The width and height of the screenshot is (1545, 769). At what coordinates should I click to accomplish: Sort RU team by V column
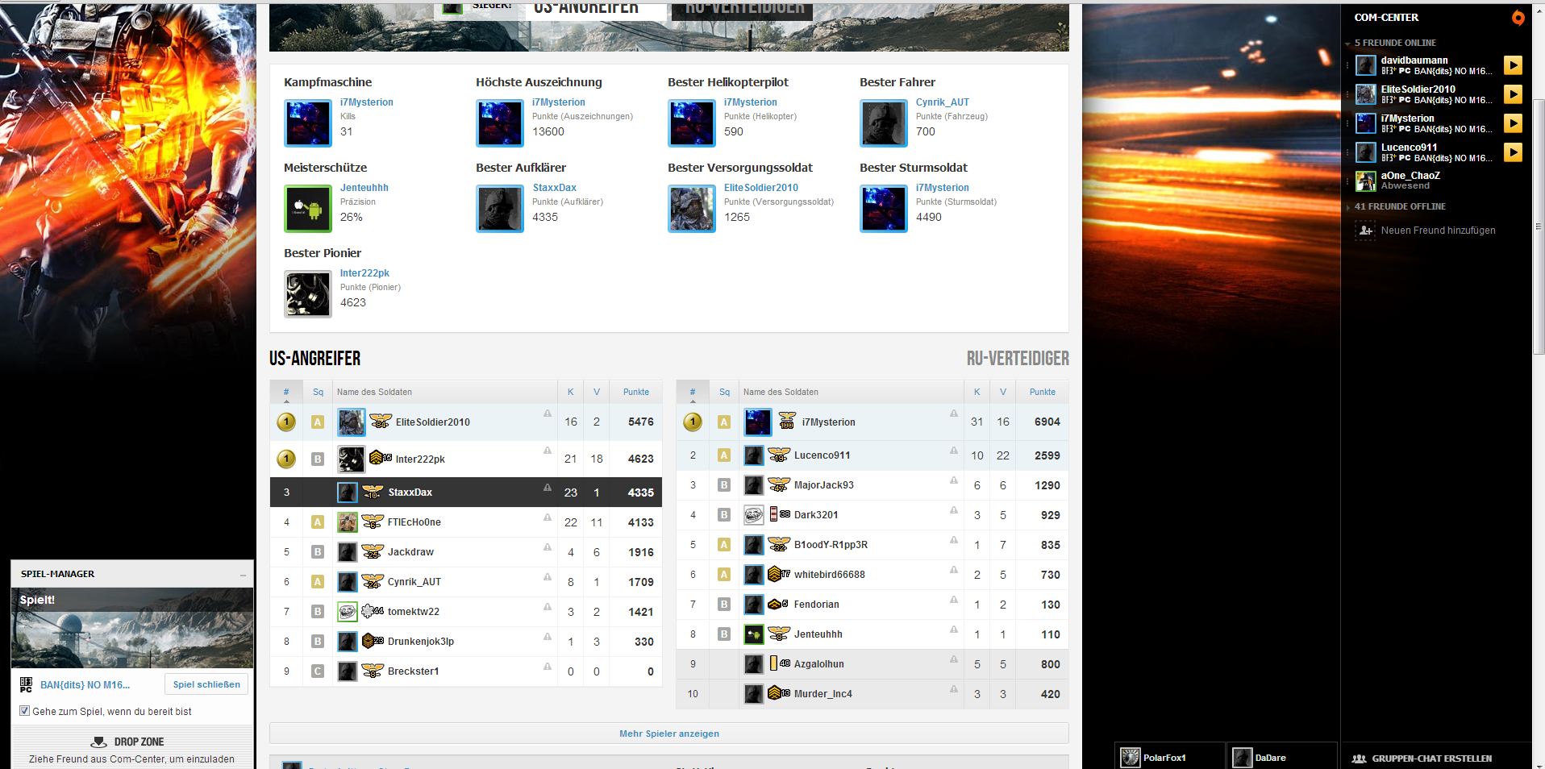pyautogui.click(x=1003, y=393)
